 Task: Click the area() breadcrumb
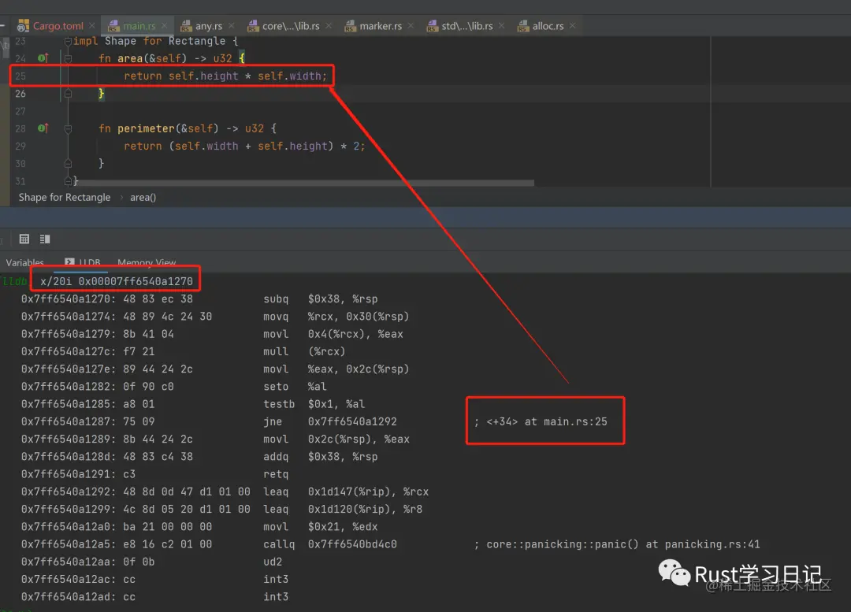pyautogui.click(x=143, y=198)
